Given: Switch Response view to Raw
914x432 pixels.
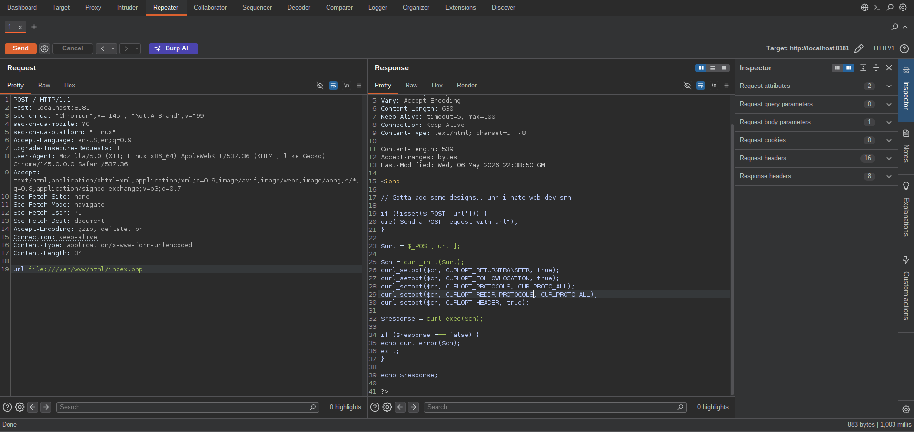Looking at the screenshot, I should tap(411, 86).
